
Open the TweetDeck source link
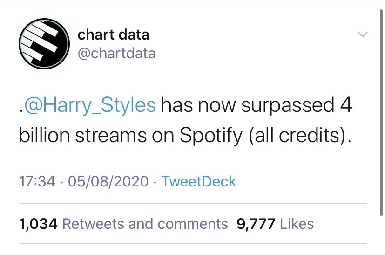point(199,181)
